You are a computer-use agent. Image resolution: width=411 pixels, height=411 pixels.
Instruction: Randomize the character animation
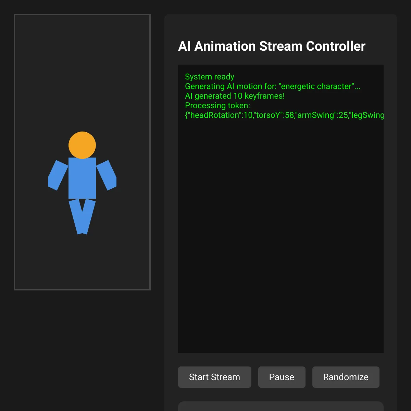pos(346,377)
